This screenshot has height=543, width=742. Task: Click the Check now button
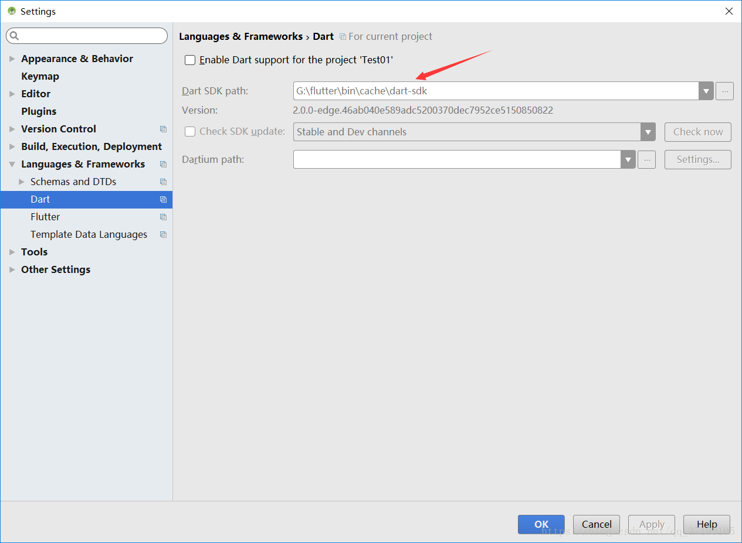tap(698, 132)
